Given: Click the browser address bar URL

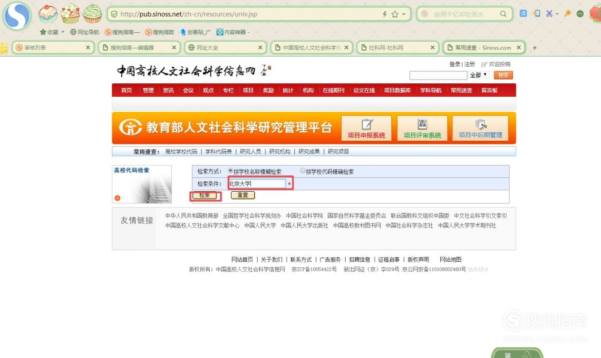Looking at the screenshot, I should 189,14.
